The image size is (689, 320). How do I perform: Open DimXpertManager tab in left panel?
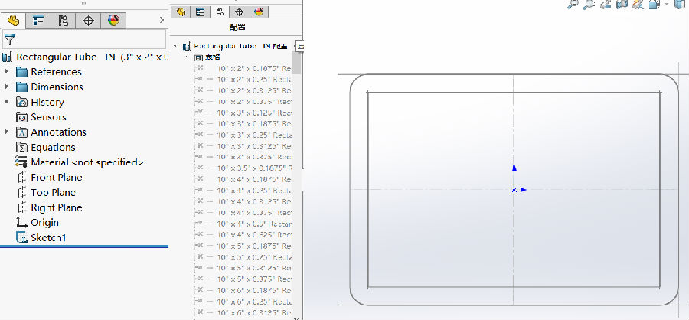pos(88,21)
